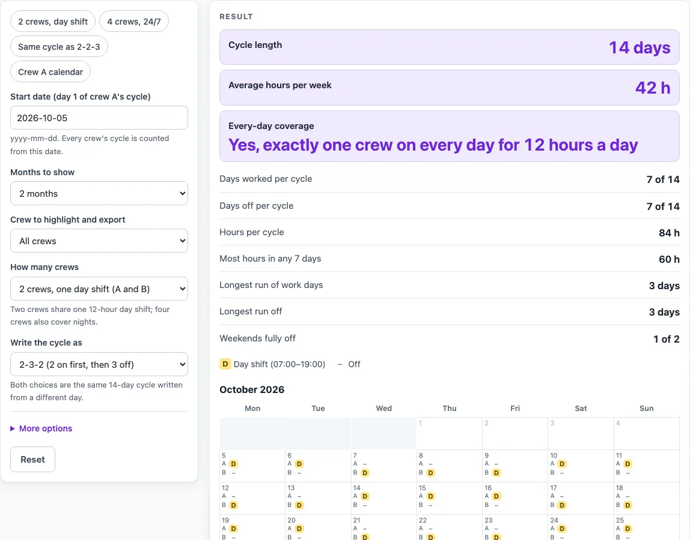Screen dimensions: 690x540
Task: Click the "Sat" column header
Action: [x=581, y=408]
